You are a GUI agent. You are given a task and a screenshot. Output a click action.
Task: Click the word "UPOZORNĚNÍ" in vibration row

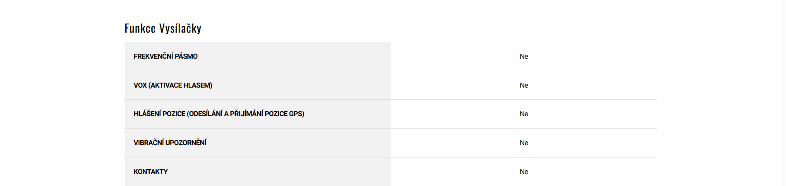coord(186,143)
